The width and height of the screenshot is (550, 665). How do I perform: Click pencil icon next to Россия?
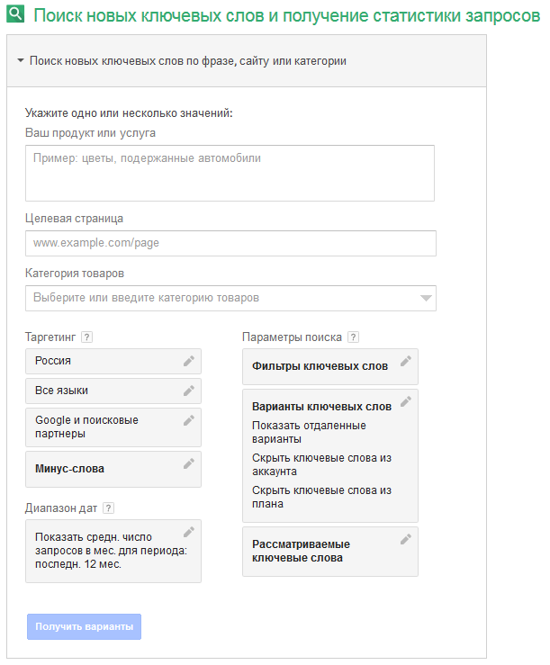pos(189,361)
